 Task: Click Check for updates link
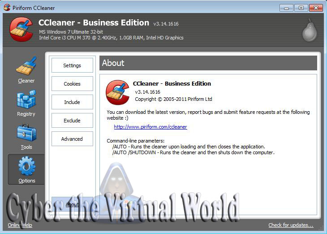point(291,225)
